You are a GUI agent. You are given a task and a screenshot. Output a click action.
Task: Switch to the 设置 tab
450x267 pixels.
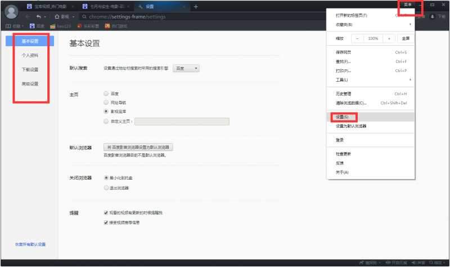coord(162,6)
